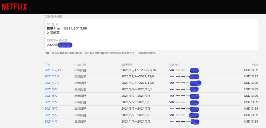This screenshot has width=266, height=128.
Task: Click the VISA icon in the 2021/10/7 row
Action: pyautogui.click(x=172, y=83)
